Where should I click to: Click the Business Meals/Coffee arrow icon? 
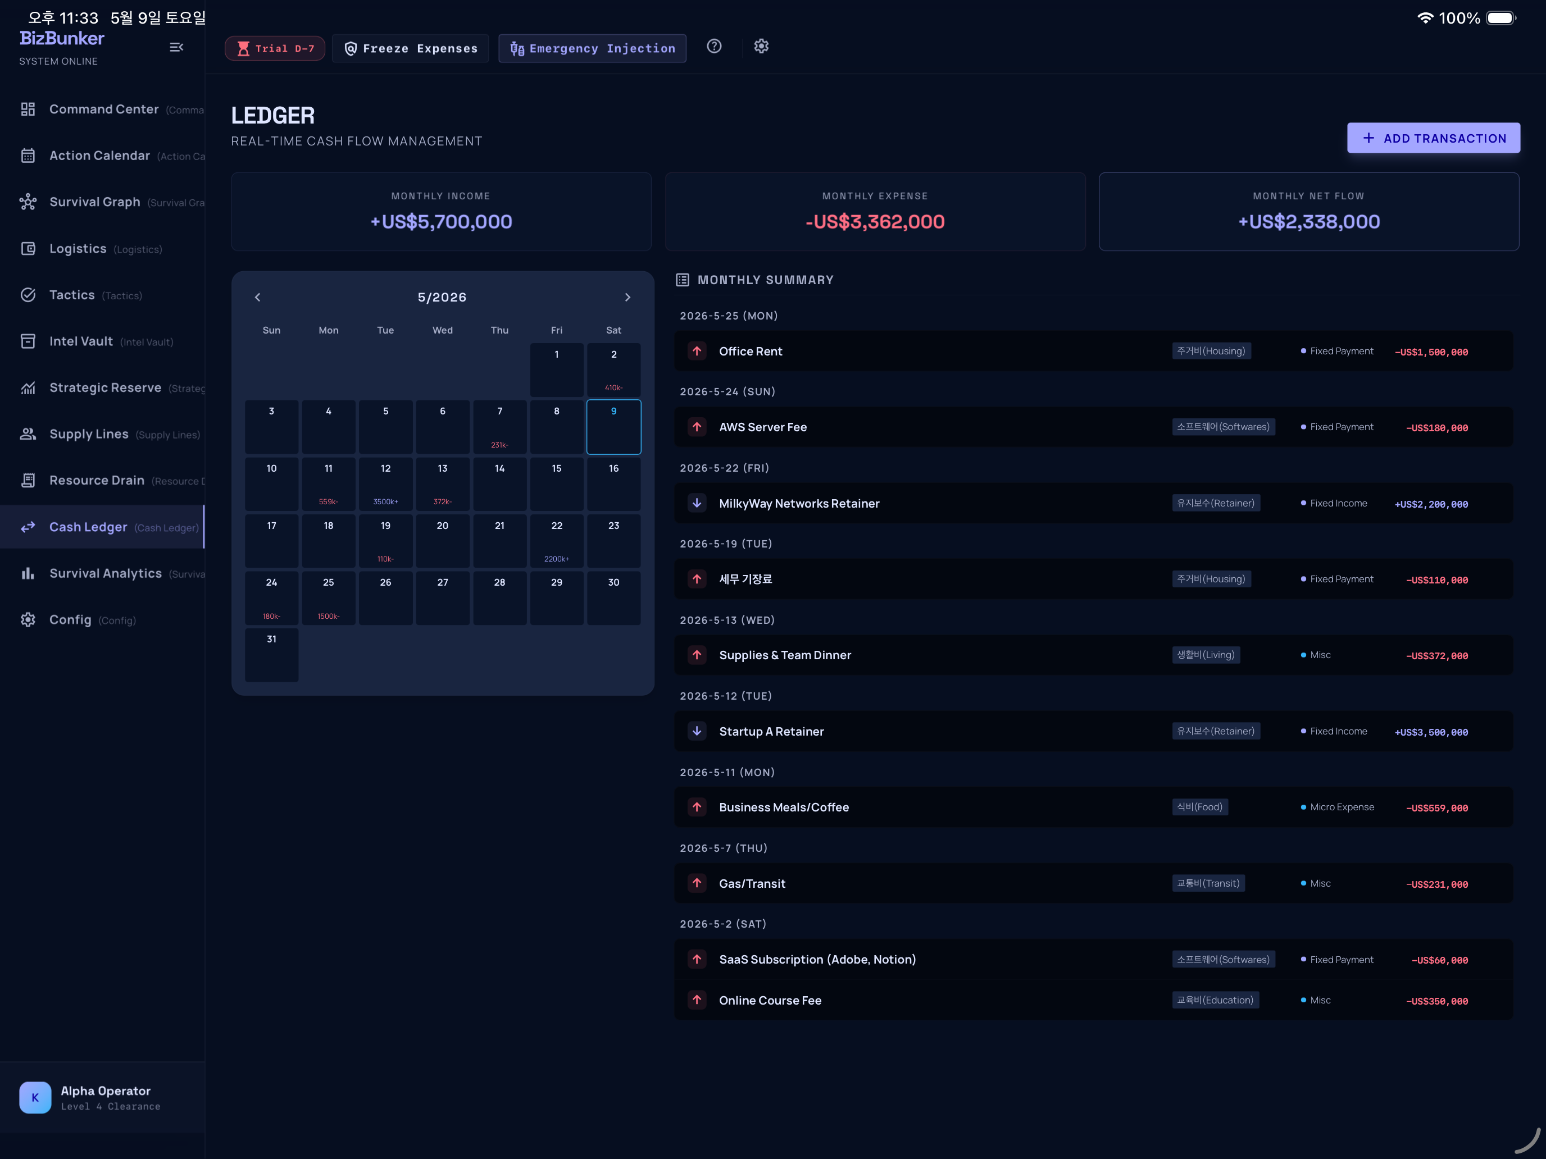[697, 807]
